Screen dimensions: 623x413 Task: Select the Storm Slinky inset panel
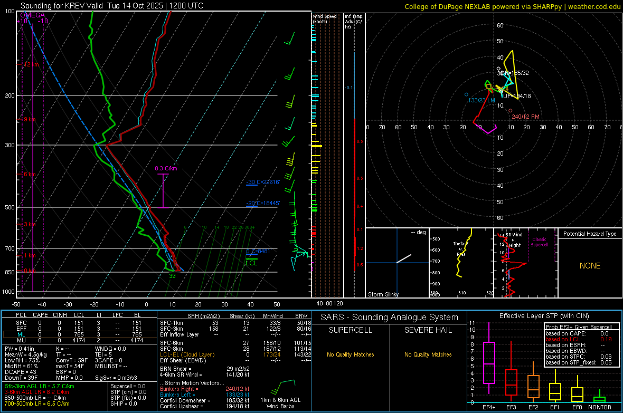point(397,263)
